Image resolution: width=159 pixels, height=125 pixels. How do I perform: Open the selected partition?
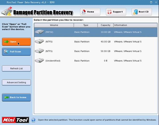click(x=16, y=42)
